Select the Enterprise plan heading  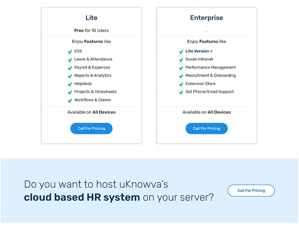click(207, 18)
